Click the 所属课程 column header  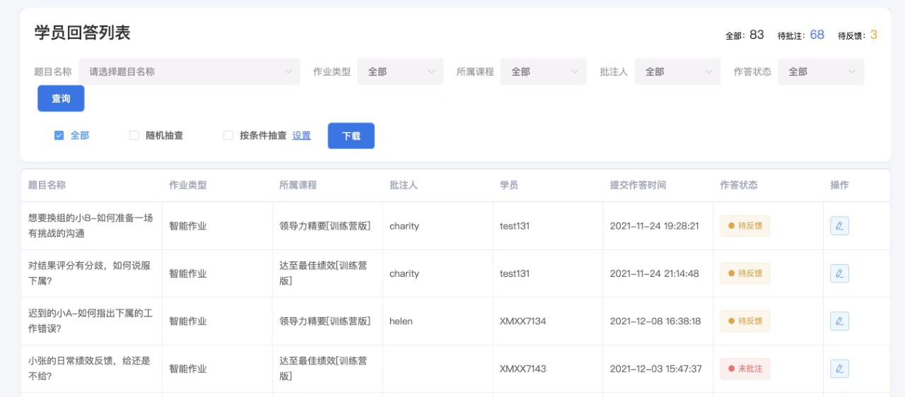298,185
